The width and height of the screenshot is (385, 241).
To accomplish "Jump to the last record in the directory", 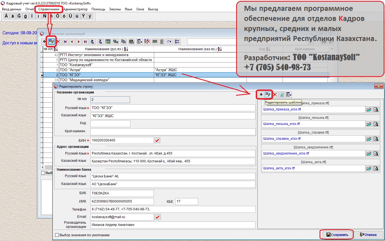I will [x=85, y=42].
